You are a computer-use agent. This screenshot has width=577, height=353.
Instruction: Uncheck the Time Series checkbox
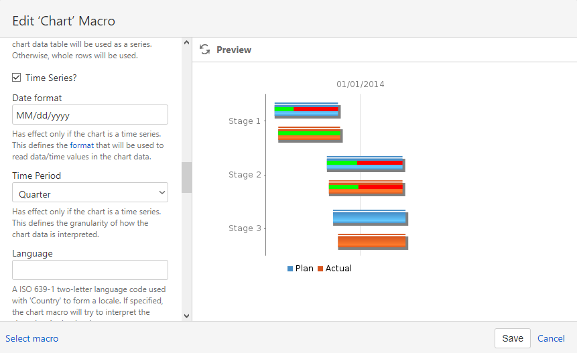coord(16,78)
